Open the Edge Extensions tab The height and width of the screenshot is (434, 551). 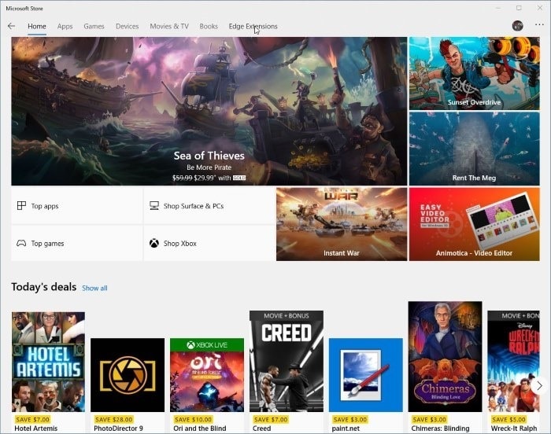click(x=253, y=26)
